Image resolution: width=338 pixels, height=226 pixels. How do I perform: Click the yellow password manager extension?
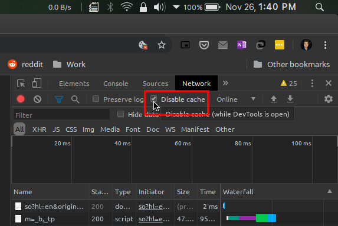(280, 45)
